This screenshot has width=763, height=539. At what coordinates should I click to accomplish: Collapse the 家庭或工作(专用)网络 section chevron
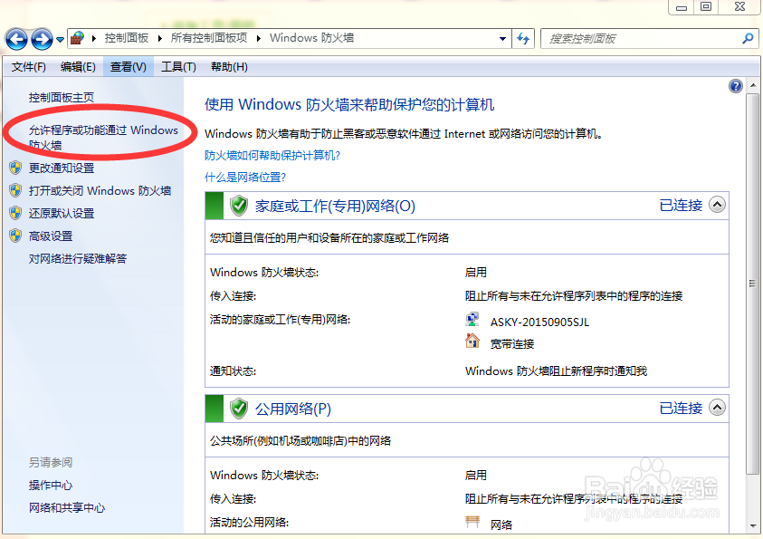717,205
